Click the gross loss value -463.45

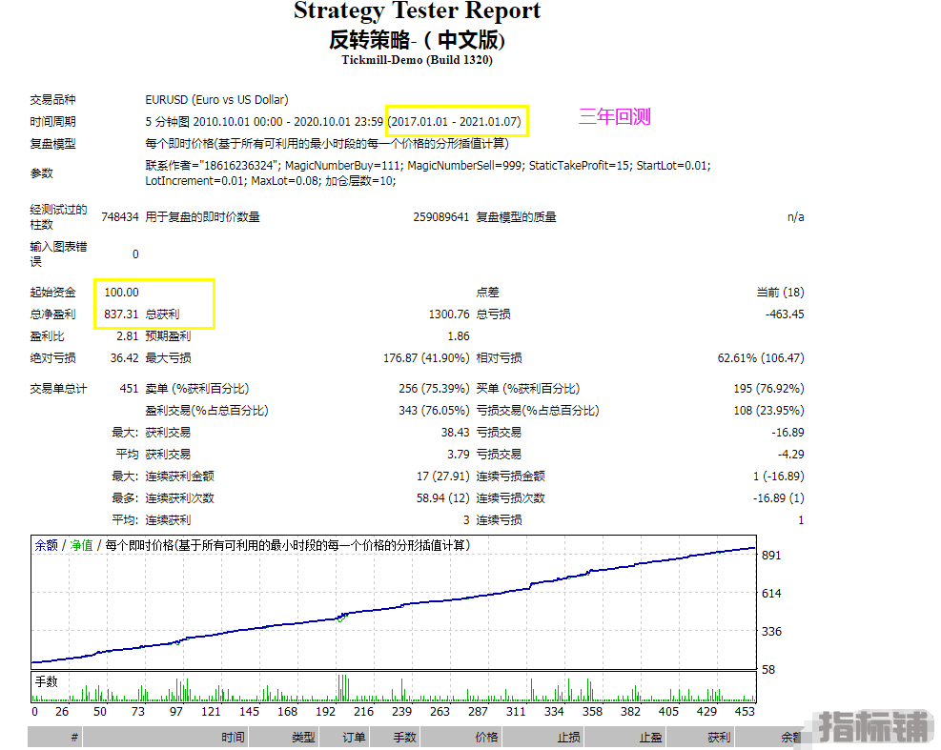pos(783,314)
